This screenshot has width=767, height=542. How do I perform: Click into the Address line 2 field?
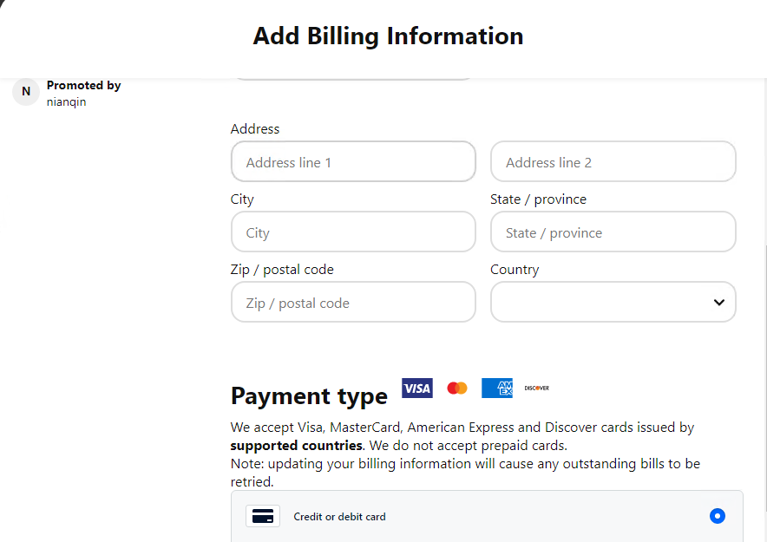pyautogui.click(x=613, y=162)
